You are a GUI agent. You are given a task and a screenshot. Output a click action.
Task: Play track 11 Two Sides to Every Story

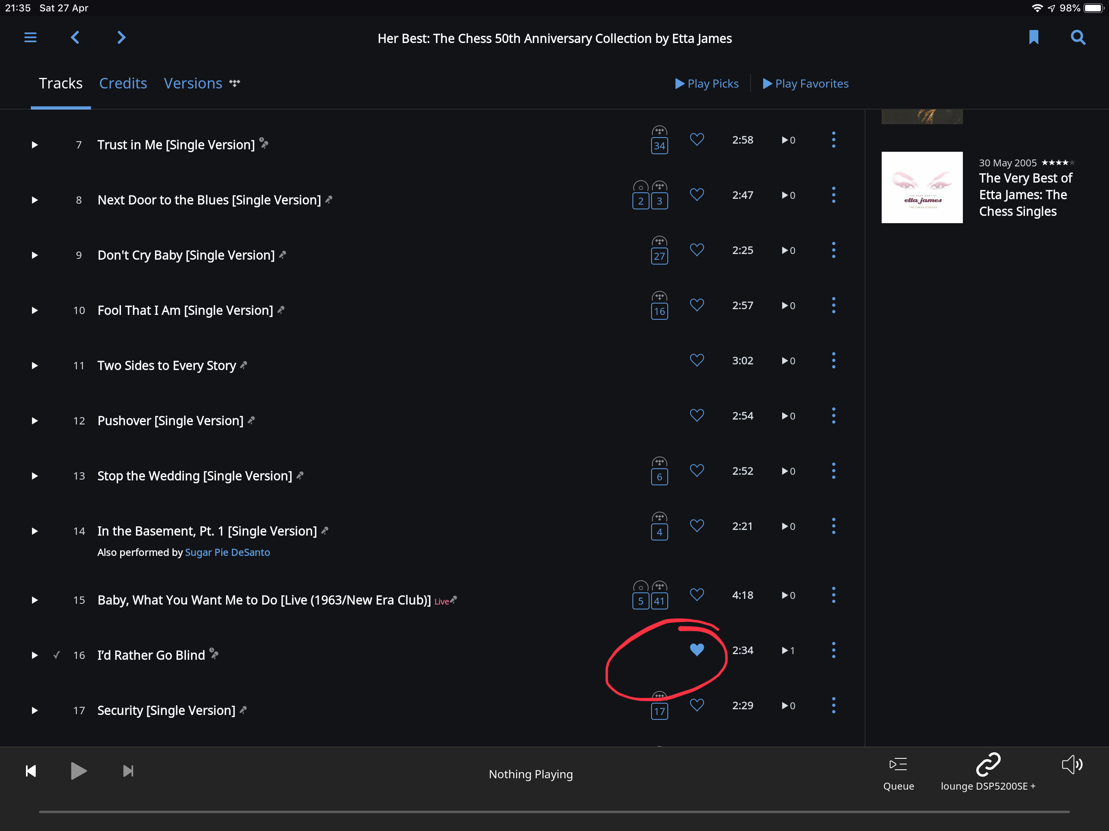coord(35,365)
